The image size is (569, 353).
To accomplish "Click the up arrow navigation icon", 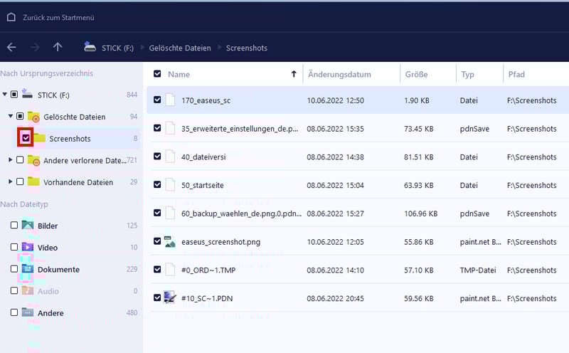I will [58, 47].
